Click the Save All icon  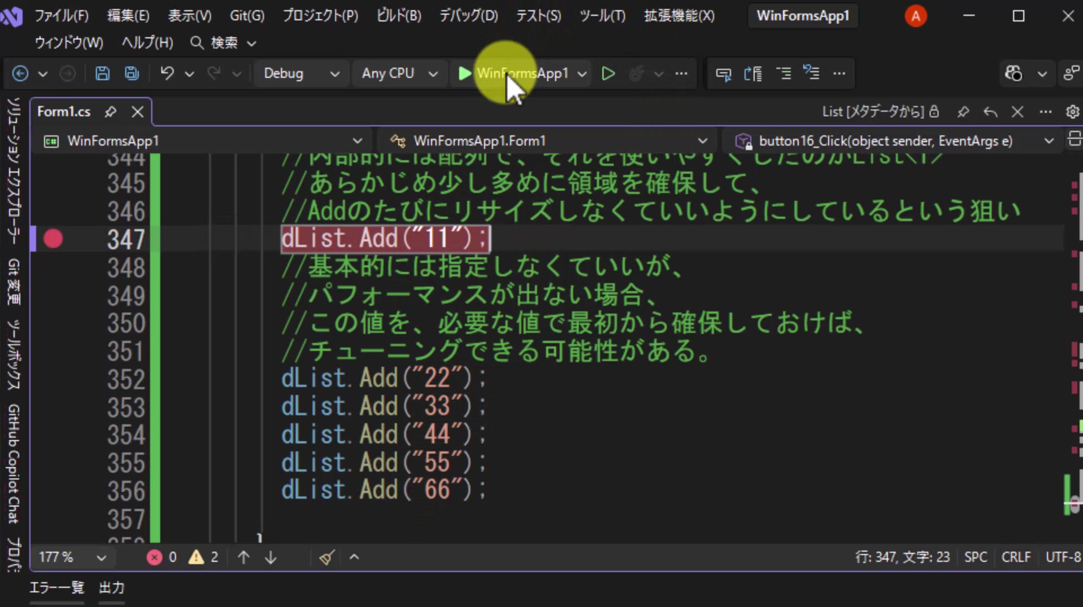click(132, 73)
